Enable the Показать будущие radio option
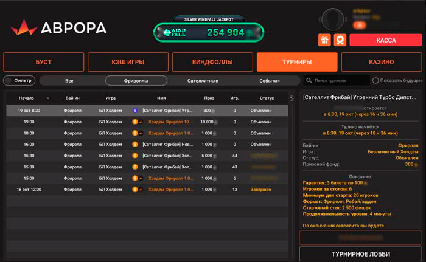 [x=375, y=80]
